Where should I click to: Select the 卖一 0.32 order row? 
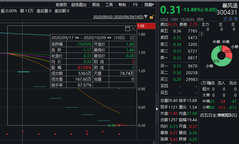click(179, 58)
